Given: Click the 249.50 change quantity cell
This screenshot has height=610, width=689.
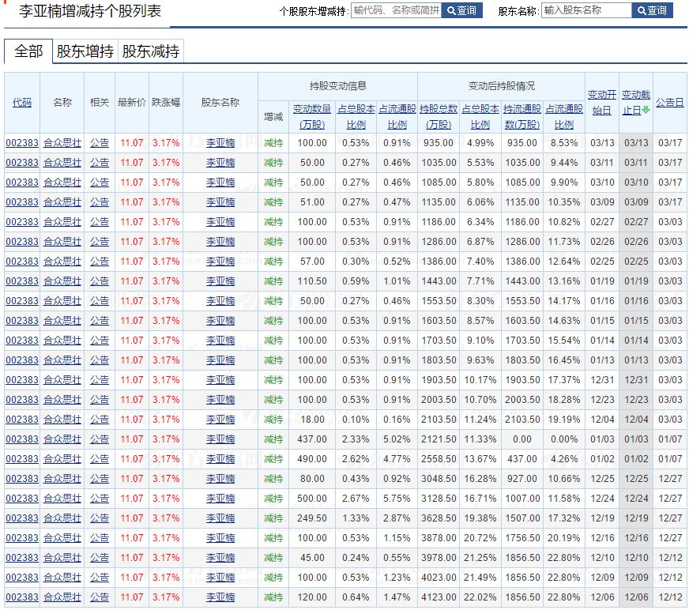Looking at the screenshot, I should [x=312, y=518].
